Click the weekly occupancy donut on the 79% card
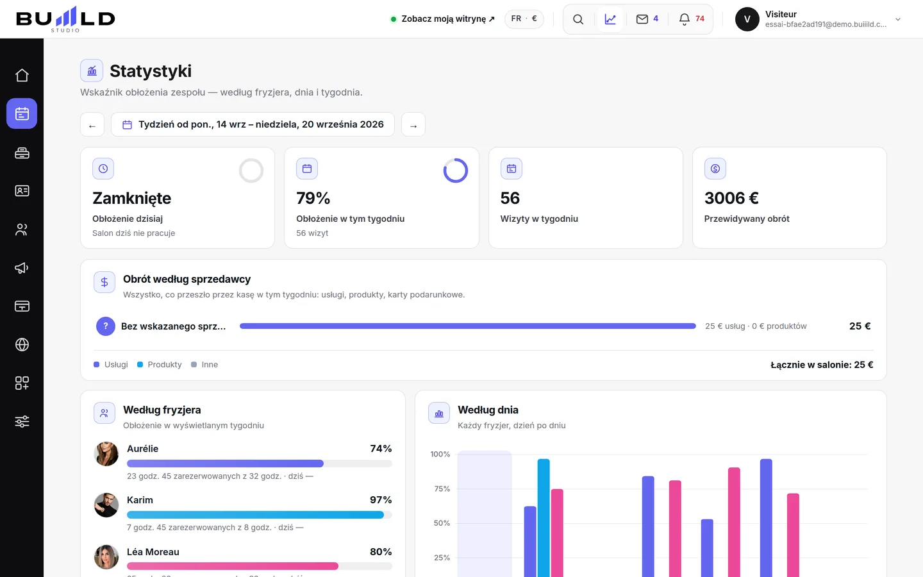 click(456, 171)
